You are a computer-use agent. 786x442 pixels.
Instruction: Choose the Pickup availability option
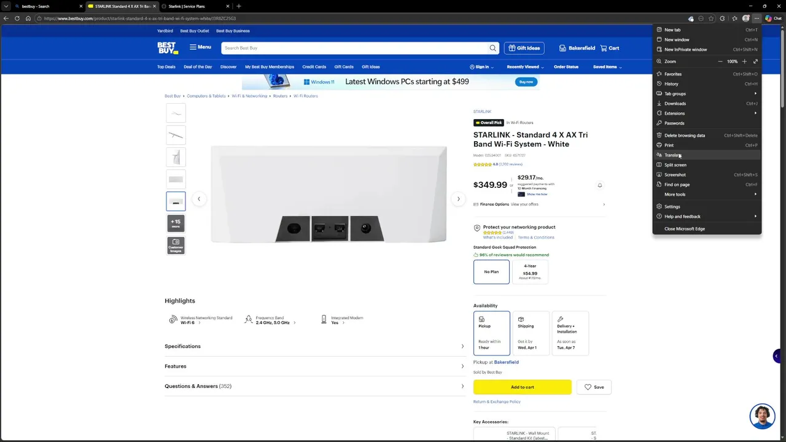click(492, 333)
